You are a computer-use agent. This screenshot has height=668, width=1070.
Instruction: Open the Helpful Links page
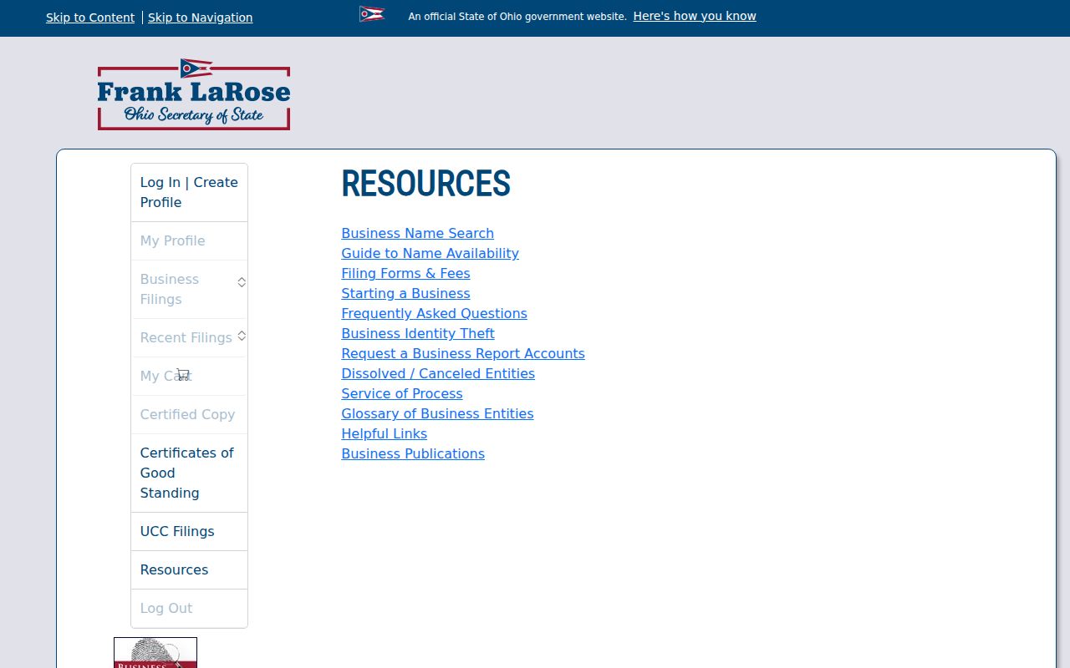click(x=384, y=433)
